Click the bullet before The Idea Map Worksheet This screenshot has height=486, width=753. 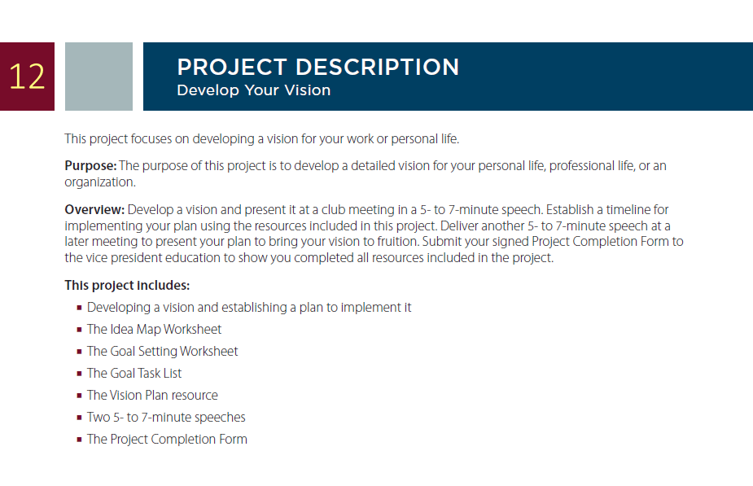coord(79,330)
